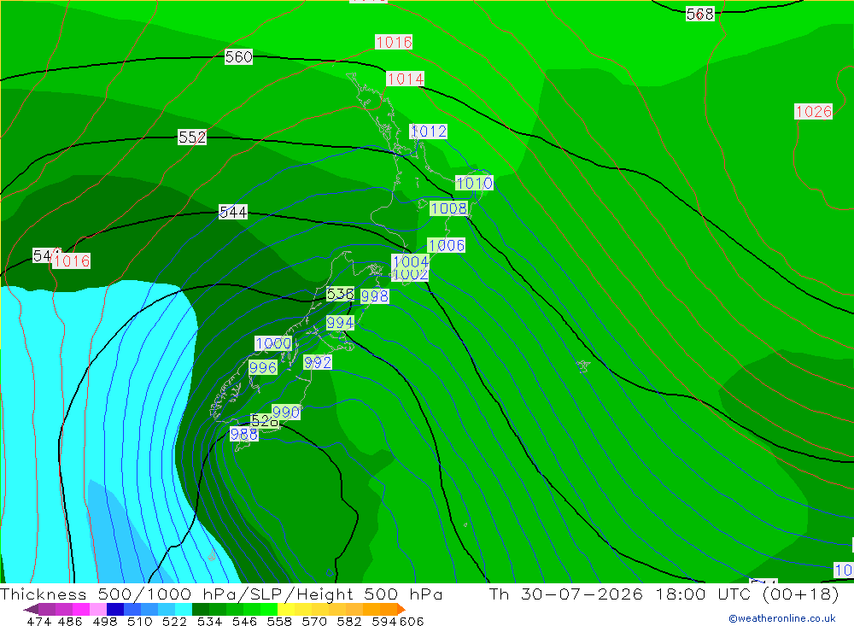Click the blue 998 isobar label
This screenshot has height=626, width=854.
375,295
